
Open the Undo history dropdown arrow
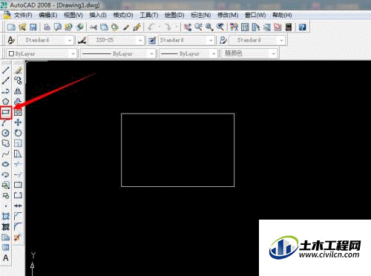coord(160,27)
